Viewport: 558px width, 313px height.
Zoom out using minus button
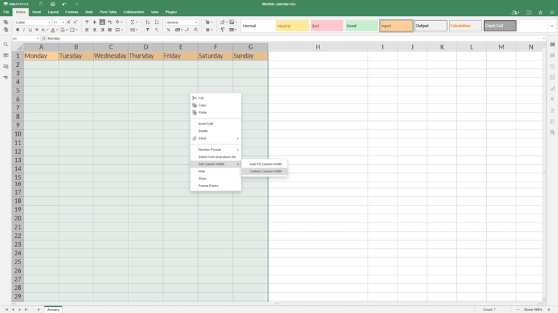click(x=518, y=310)
